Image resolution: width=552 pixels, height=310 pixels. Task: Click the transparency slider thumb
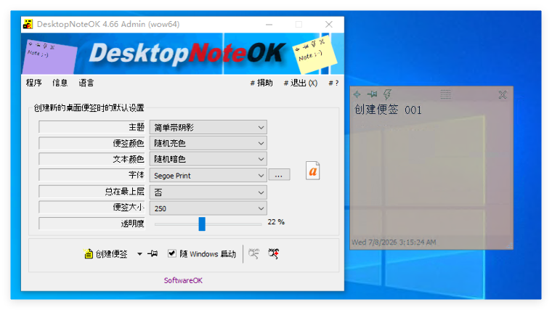click(x=202, y=224)
